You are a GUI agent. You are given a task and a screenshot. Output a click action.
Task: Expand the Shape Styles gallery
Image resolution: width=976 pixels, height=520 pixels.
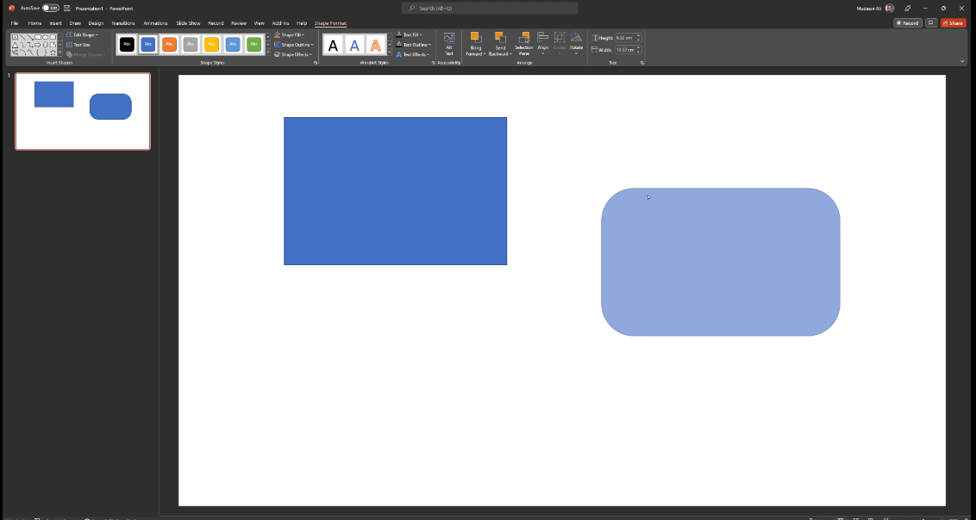point(268,53)
